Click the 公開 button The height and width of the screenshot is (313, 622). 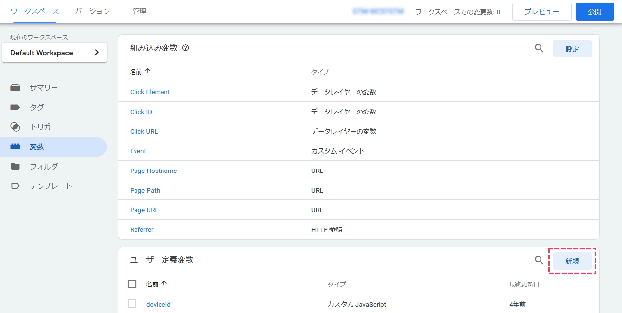(595, 11)
